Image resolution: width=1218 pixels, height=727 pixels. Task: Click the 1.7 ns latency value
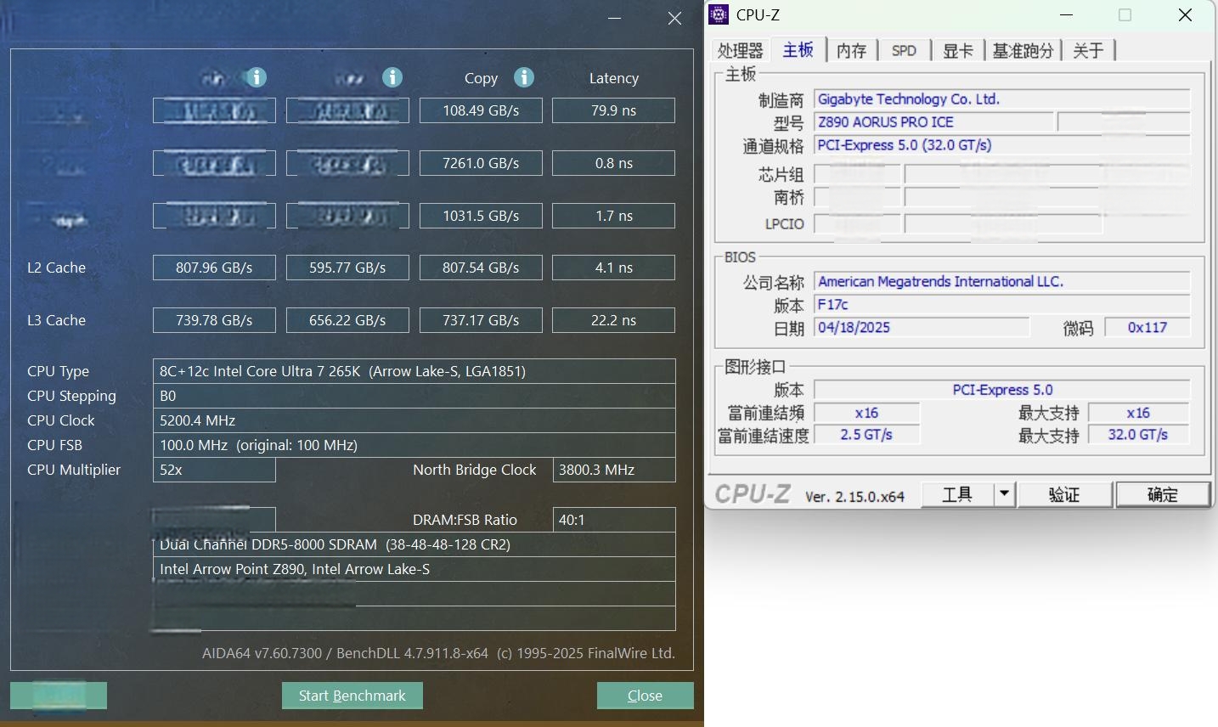coord(614,216)
